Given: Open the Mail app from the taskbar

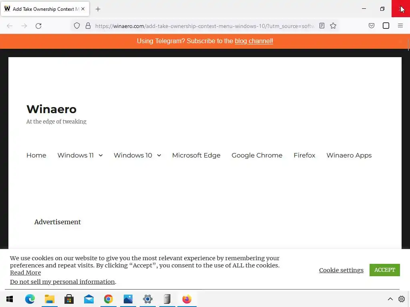Looking at the screenshot, I should tap(88, 299).
